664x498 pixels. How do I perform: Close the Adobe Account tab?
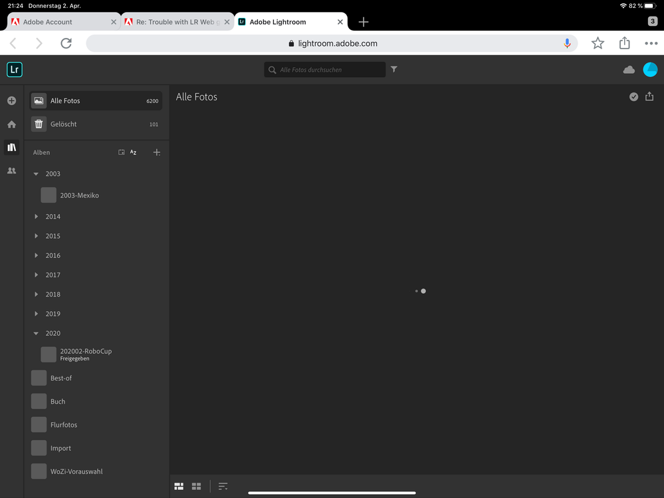(x=114, y=22)
